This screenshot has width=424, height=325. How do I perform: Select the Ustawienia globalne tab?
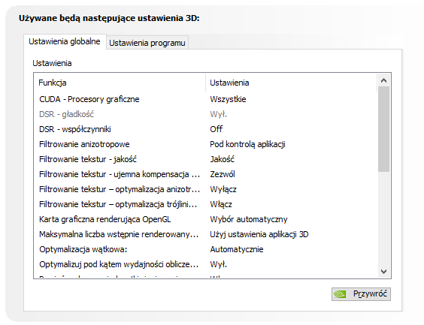pos(65,41)
